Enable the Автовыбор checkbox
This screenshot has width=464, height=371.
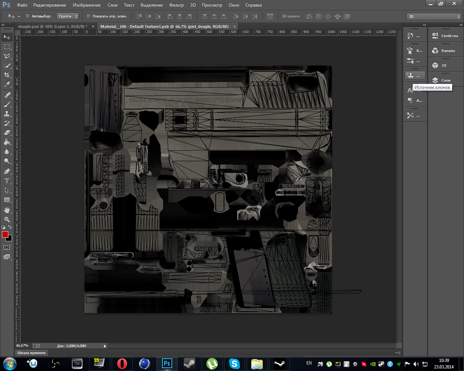click(x=28, y=16)
